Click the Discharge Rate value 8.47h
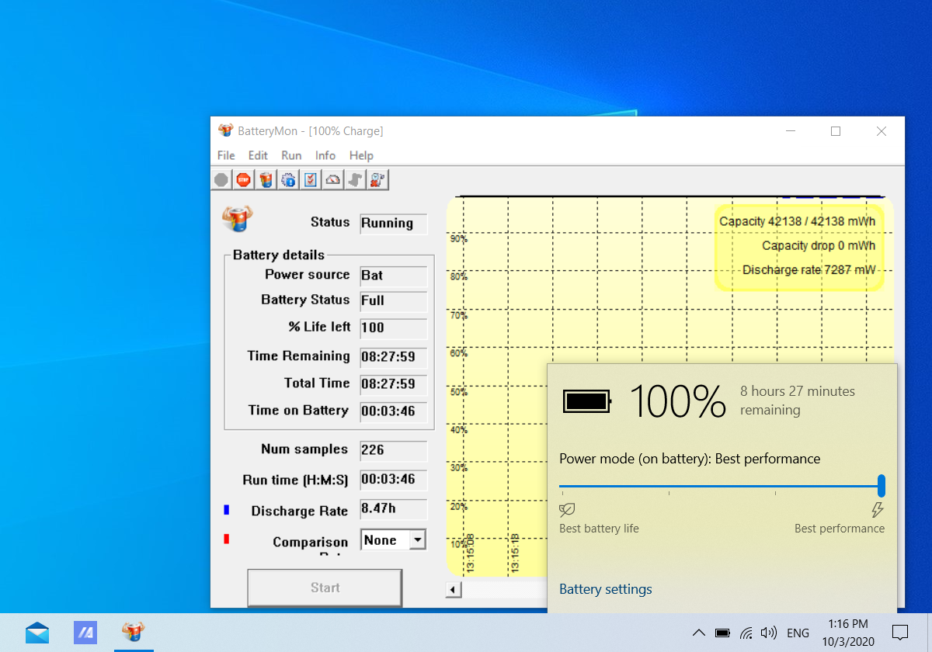This screenshot has height=652, width=932. [x=394, y=509]
